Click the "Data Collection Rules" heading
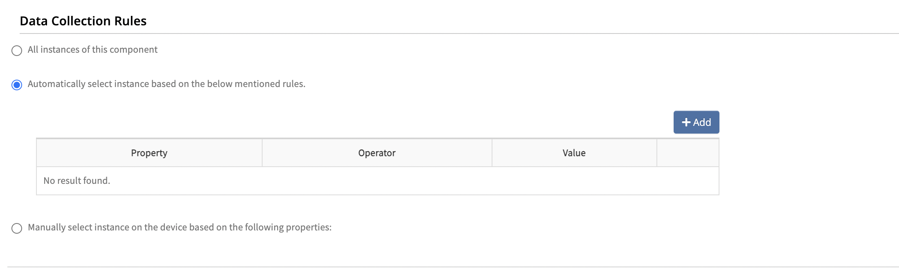The width and height of the screenshot is (899, 268). point(83,21)
